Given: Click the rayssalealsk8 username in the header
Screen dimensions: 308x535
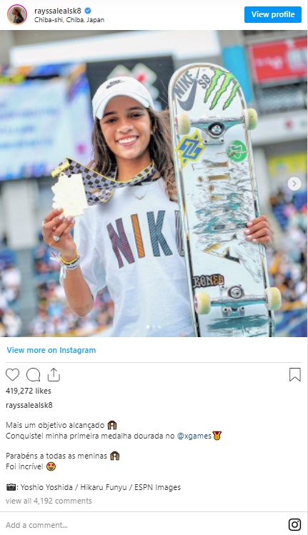Looking at the screenshot, I should pyautogui.click(x=58, y=11).
